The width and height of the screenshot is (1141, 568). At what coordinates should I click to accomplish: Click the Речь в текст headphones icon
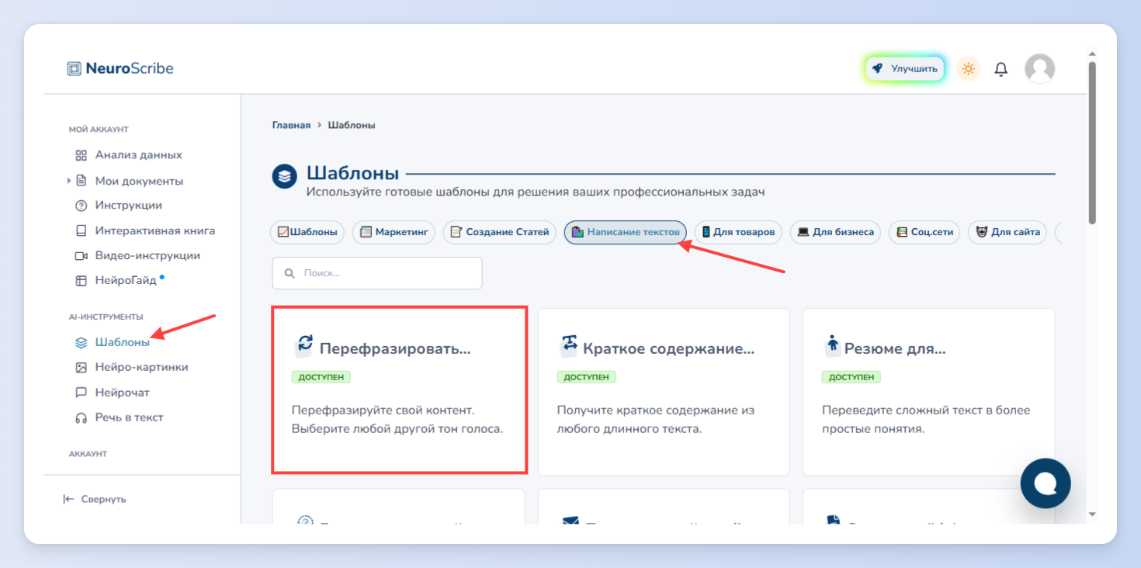click(x=81, y=417)
